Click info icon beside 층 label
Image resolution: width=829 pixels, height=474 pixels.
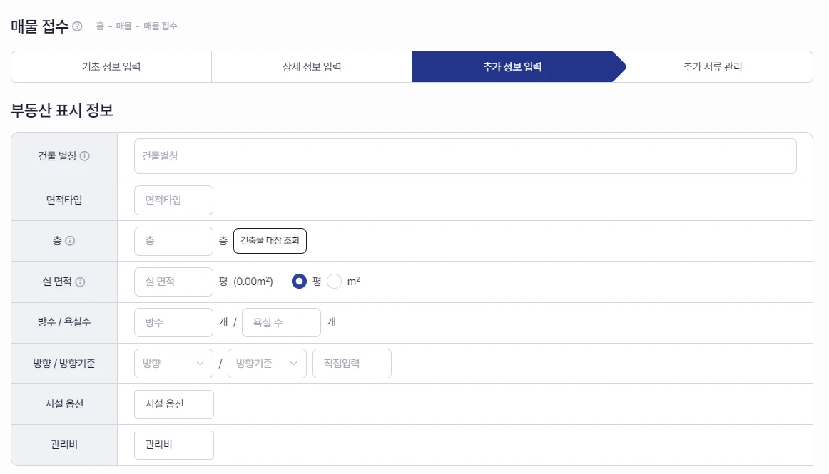coord(70,241)
